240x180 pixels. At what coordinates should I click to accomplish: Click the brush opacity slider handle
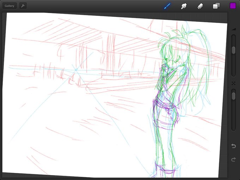(233, 96)
